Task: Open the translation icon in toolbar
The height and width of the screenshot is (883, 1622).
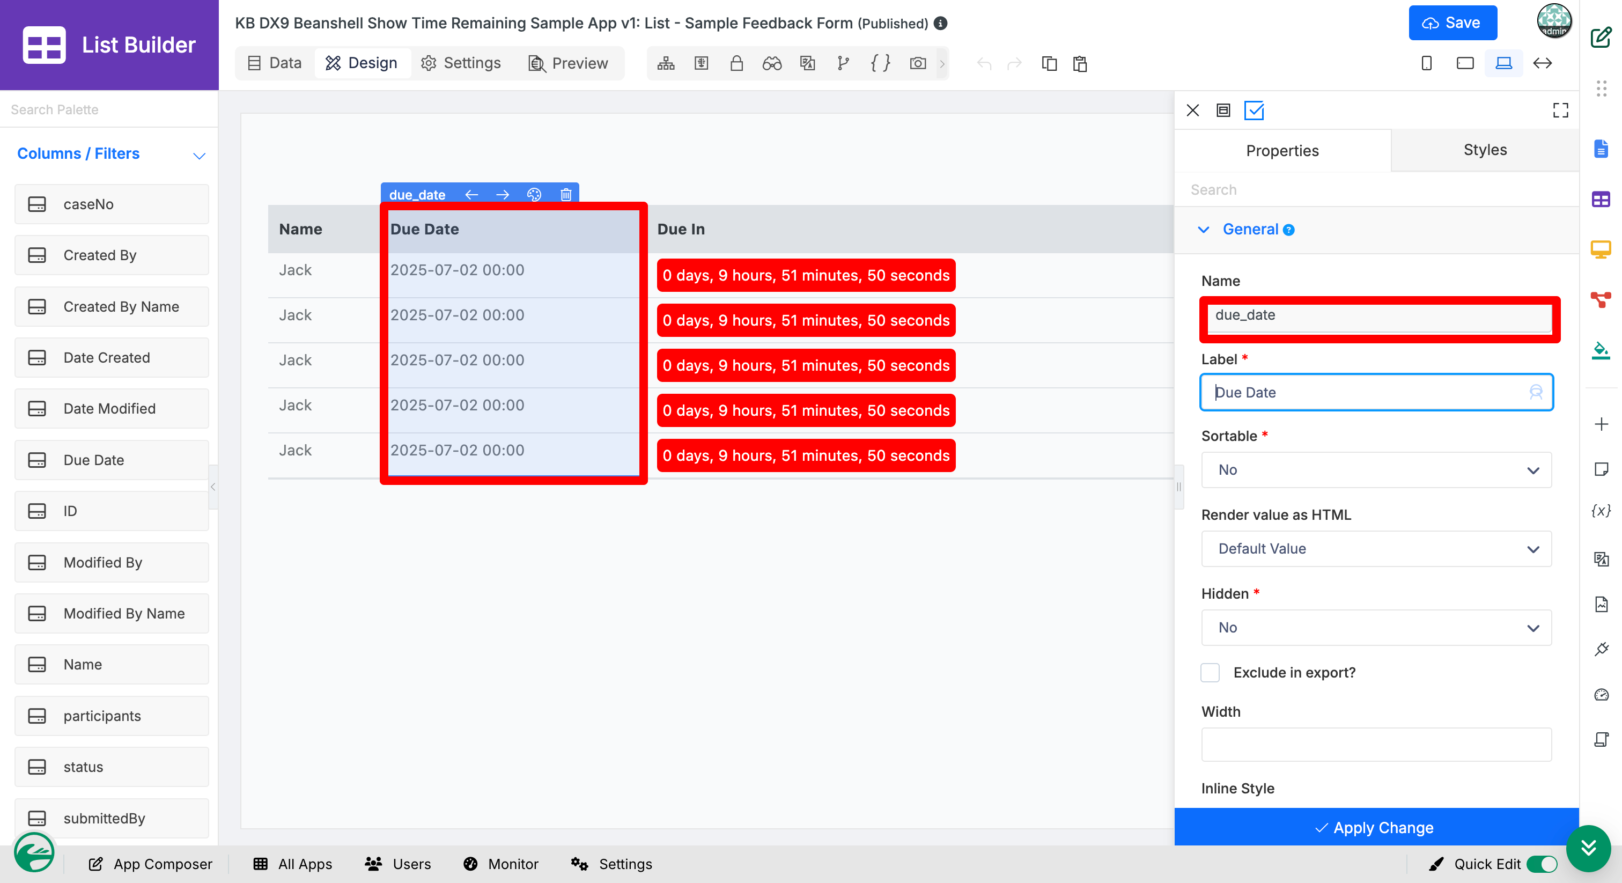Action: click(807, 63)
